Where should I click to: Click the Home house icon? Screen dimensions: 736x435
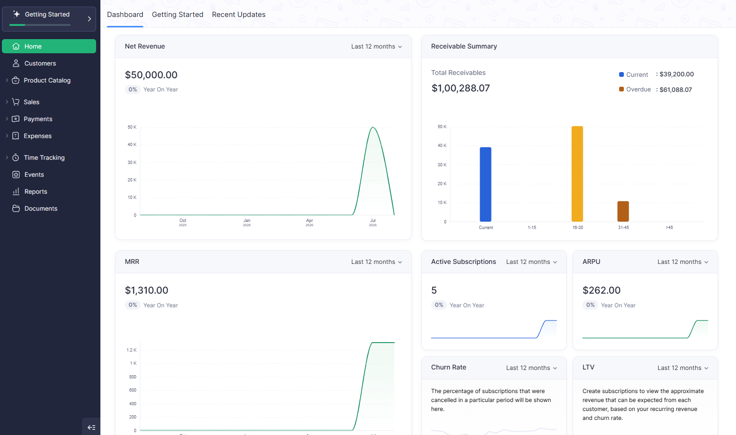click(16, 46)
